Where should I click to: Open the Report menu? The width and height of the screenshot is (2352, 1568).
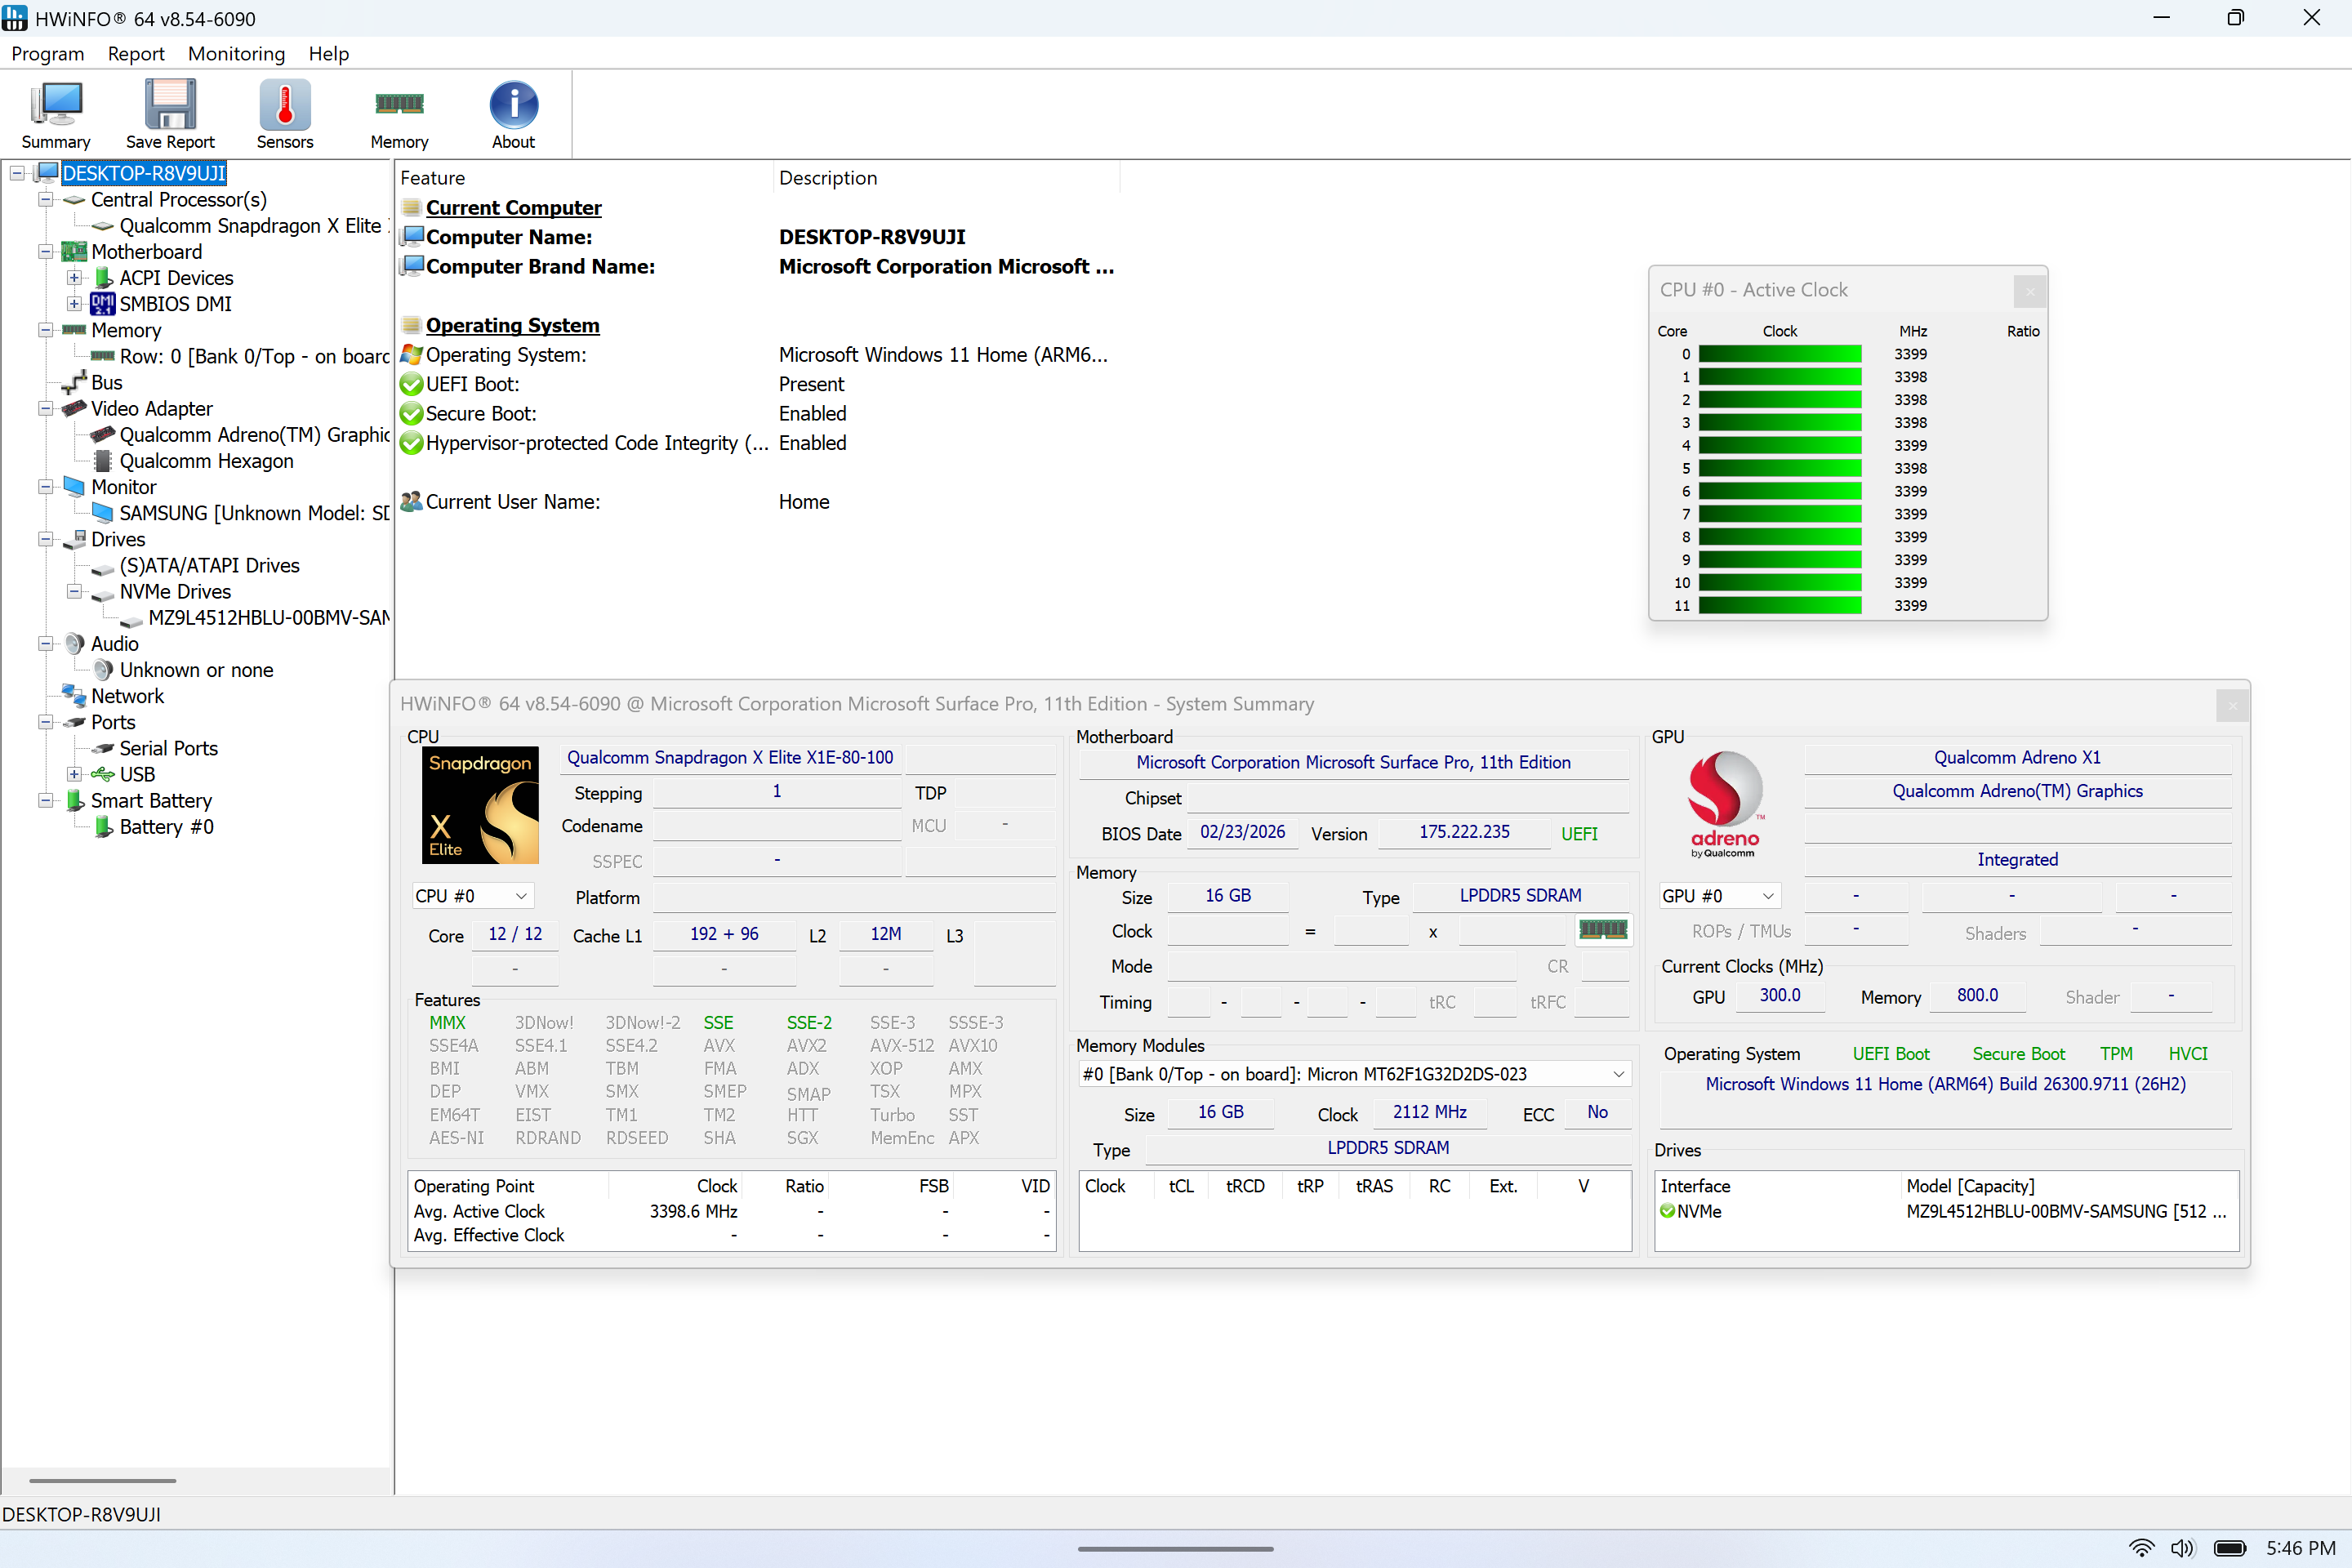pyautogui.click(x=136, y=54)
